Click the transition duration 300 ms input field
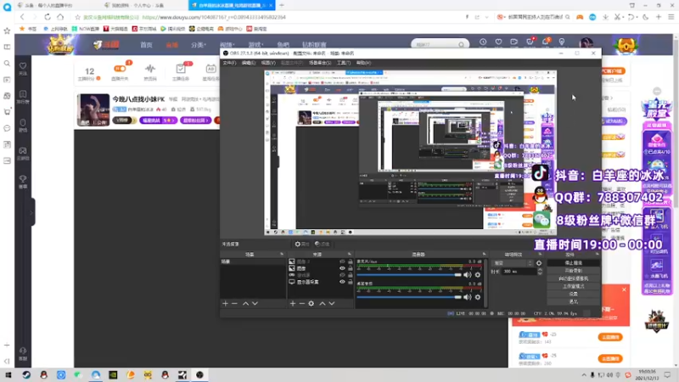The height and width of the screenshot is (382, 679). [x=519, y=271]
